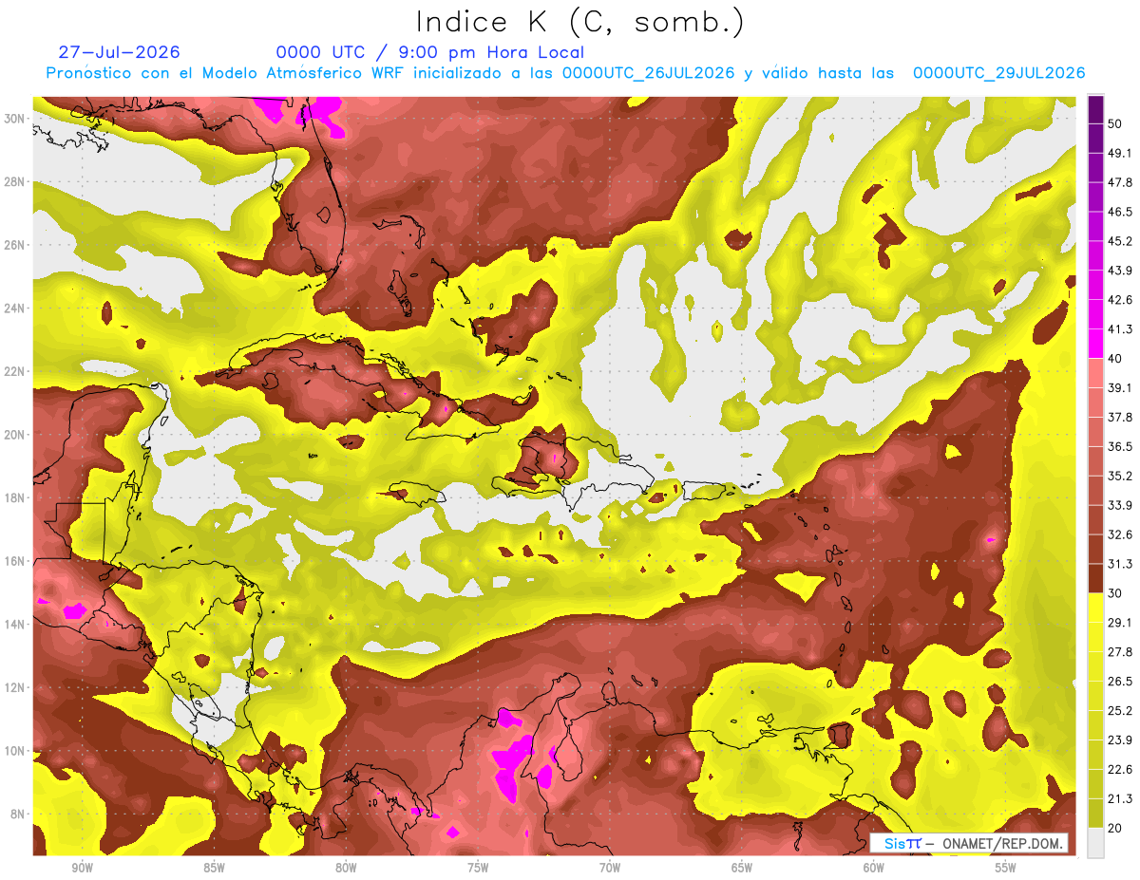Click the longitude label "55W"
Viewport: 1140px width, 880px height.
click(x=1006, y=869)
